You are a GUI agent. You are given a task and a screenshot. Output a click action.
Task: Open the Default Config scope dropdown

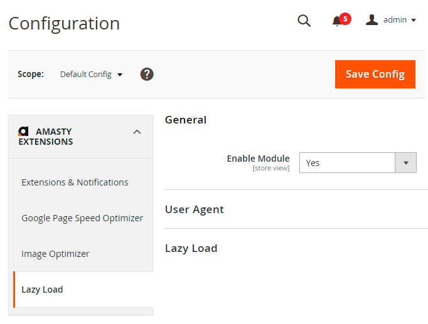pyautogui.click(x=91, y=75)
